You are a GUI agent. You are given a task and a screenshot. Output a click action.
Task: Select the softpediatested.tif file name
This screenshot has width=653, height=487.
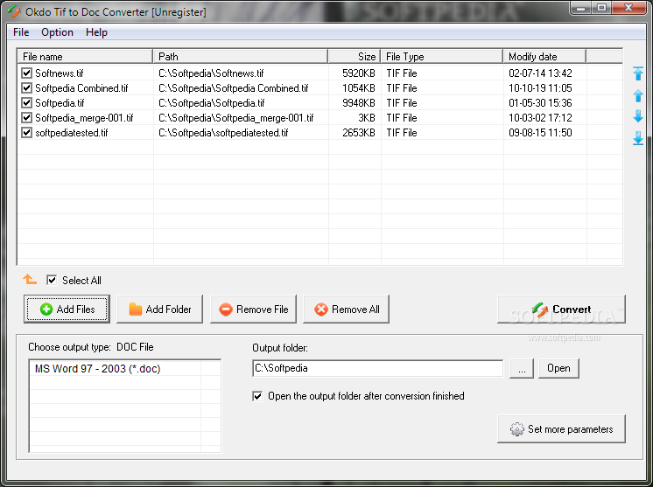pos(71,133)
